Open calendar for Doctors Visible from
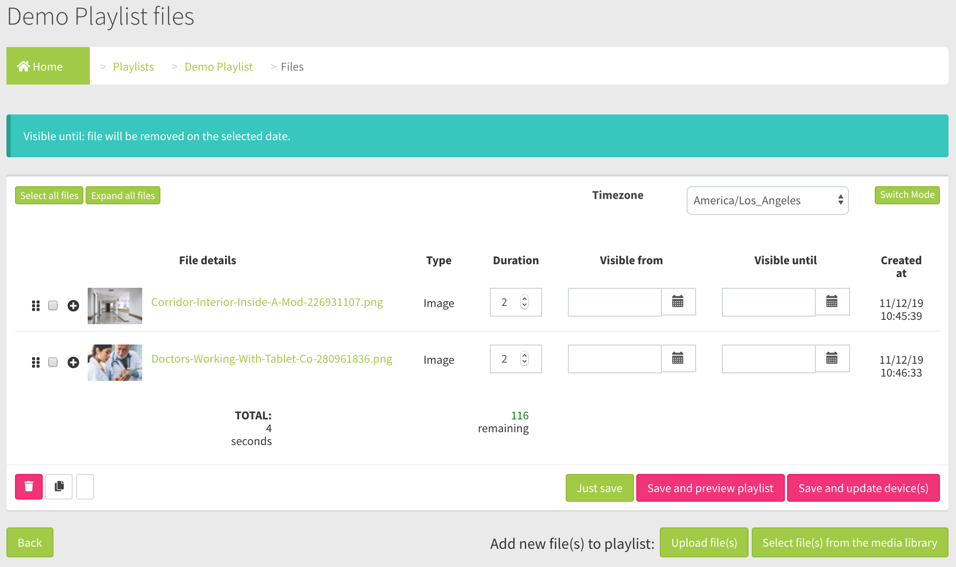This screenshot has height=567, width=956. pos(678,358)
